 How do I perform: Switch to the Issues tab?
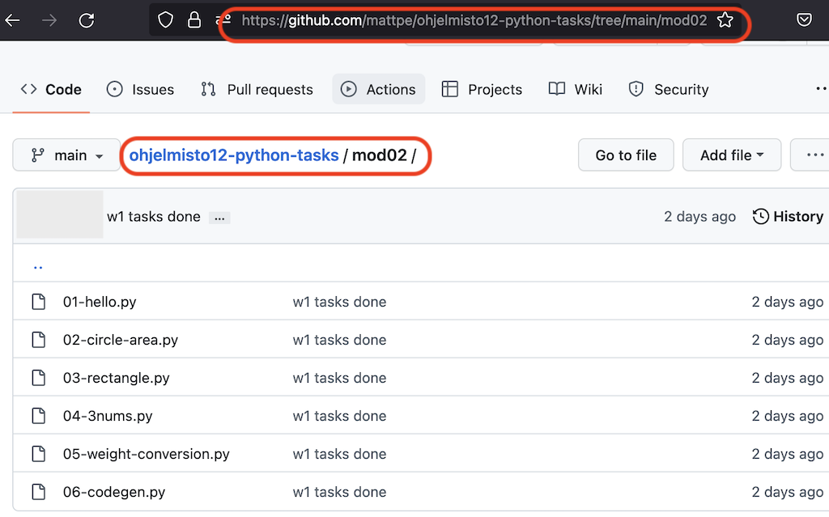(140, 90)
